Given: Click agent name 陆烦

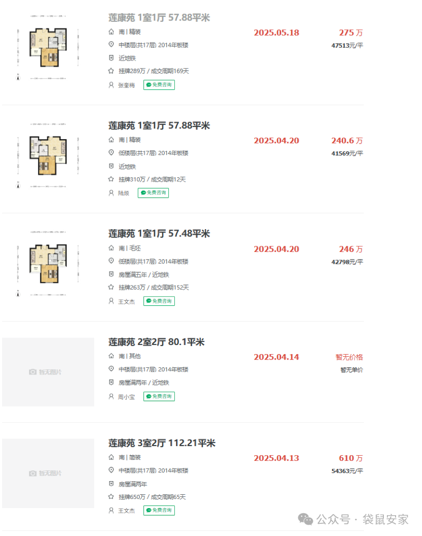Looking at the screenshot, I should (x=124, y=193).
